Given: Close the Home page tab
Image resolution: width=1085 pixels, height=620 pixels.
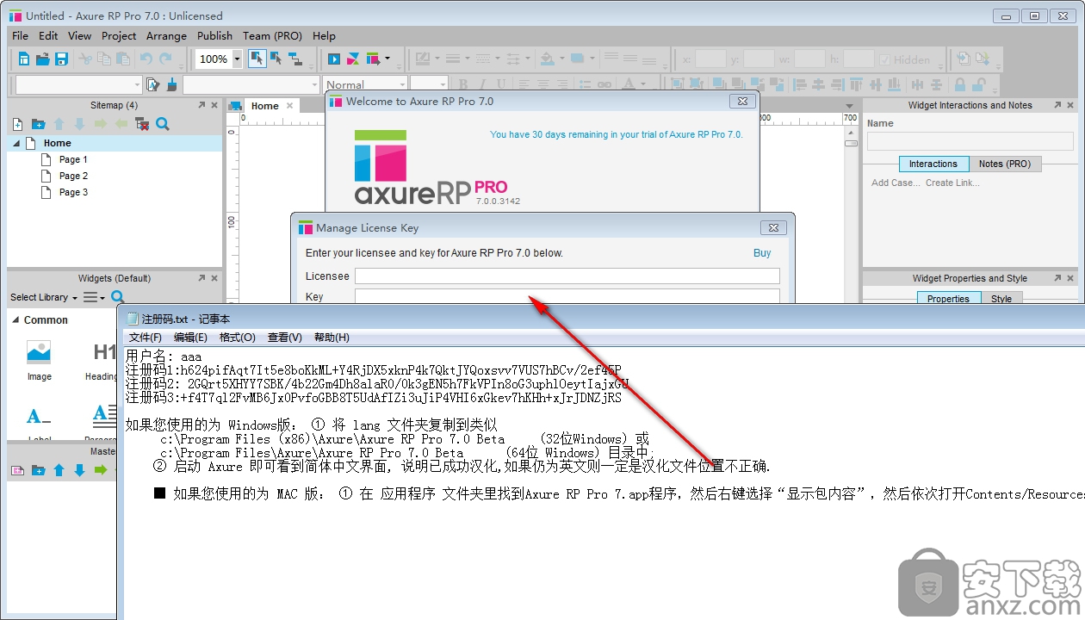Looking at the screenshot, I should pyautogui.click(x=289, y=106).
